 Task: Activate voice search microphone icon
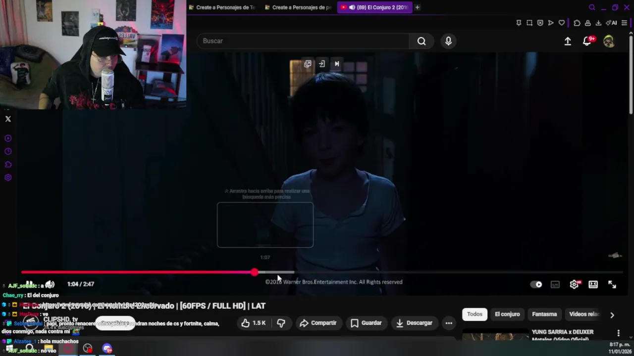coord(448,41)
